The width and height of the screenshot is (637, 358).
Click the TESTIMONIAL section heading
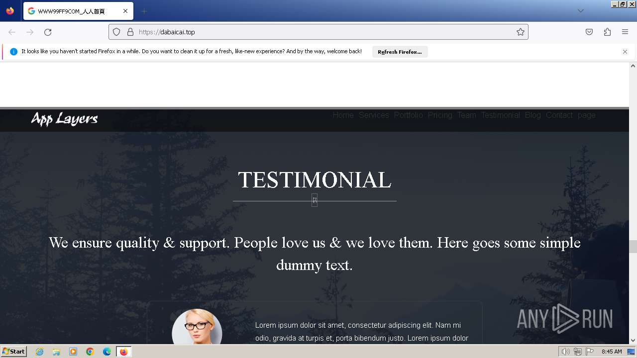(315, 180)
